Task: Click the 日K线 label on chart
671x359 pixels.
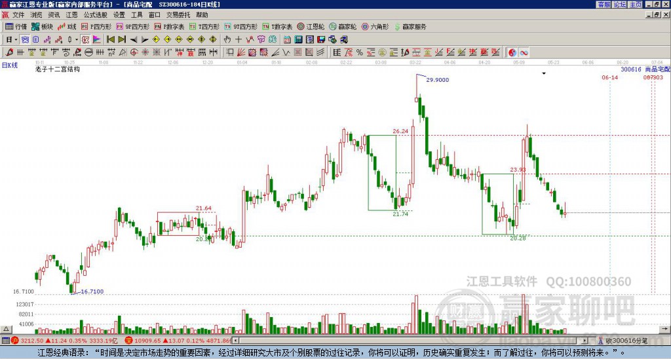Action: point(10,66)
